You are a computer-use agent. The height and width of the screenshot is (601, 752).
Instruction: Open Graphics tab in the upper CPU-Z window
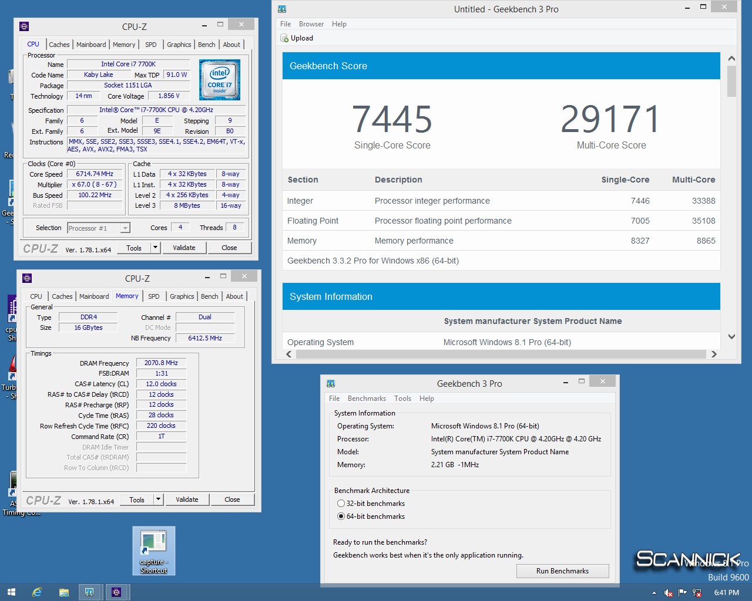179,45
